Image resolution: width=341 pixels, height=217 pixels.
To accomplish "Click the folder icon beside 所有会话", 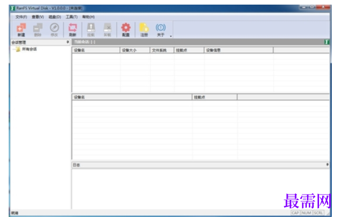I will coord(18,49).
